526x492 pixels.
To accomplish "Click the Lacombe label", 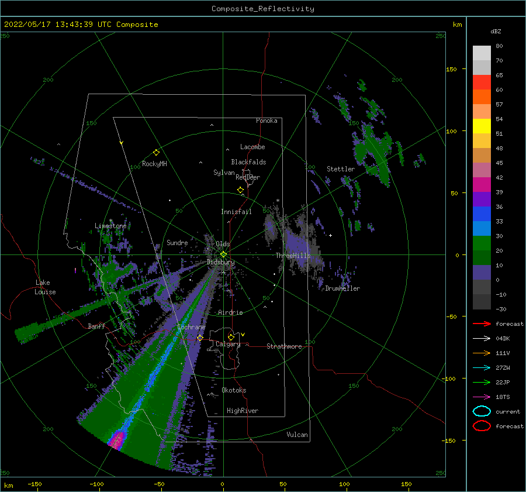I will pos(252,147).
